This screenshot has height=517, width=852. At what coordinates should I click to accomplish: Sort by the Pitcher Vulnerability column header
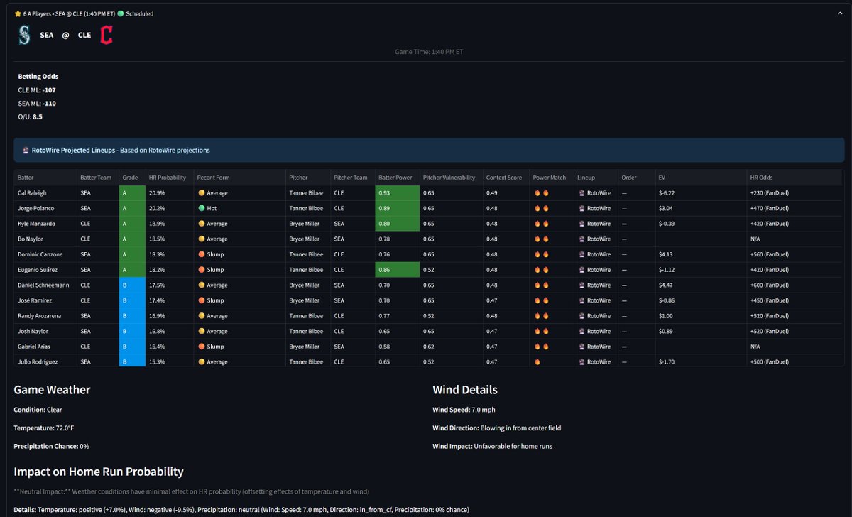click(450, 178)
